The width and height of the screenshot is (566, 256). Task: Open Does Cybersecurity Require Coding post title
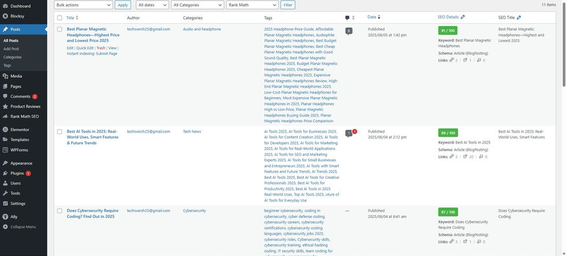92,213
